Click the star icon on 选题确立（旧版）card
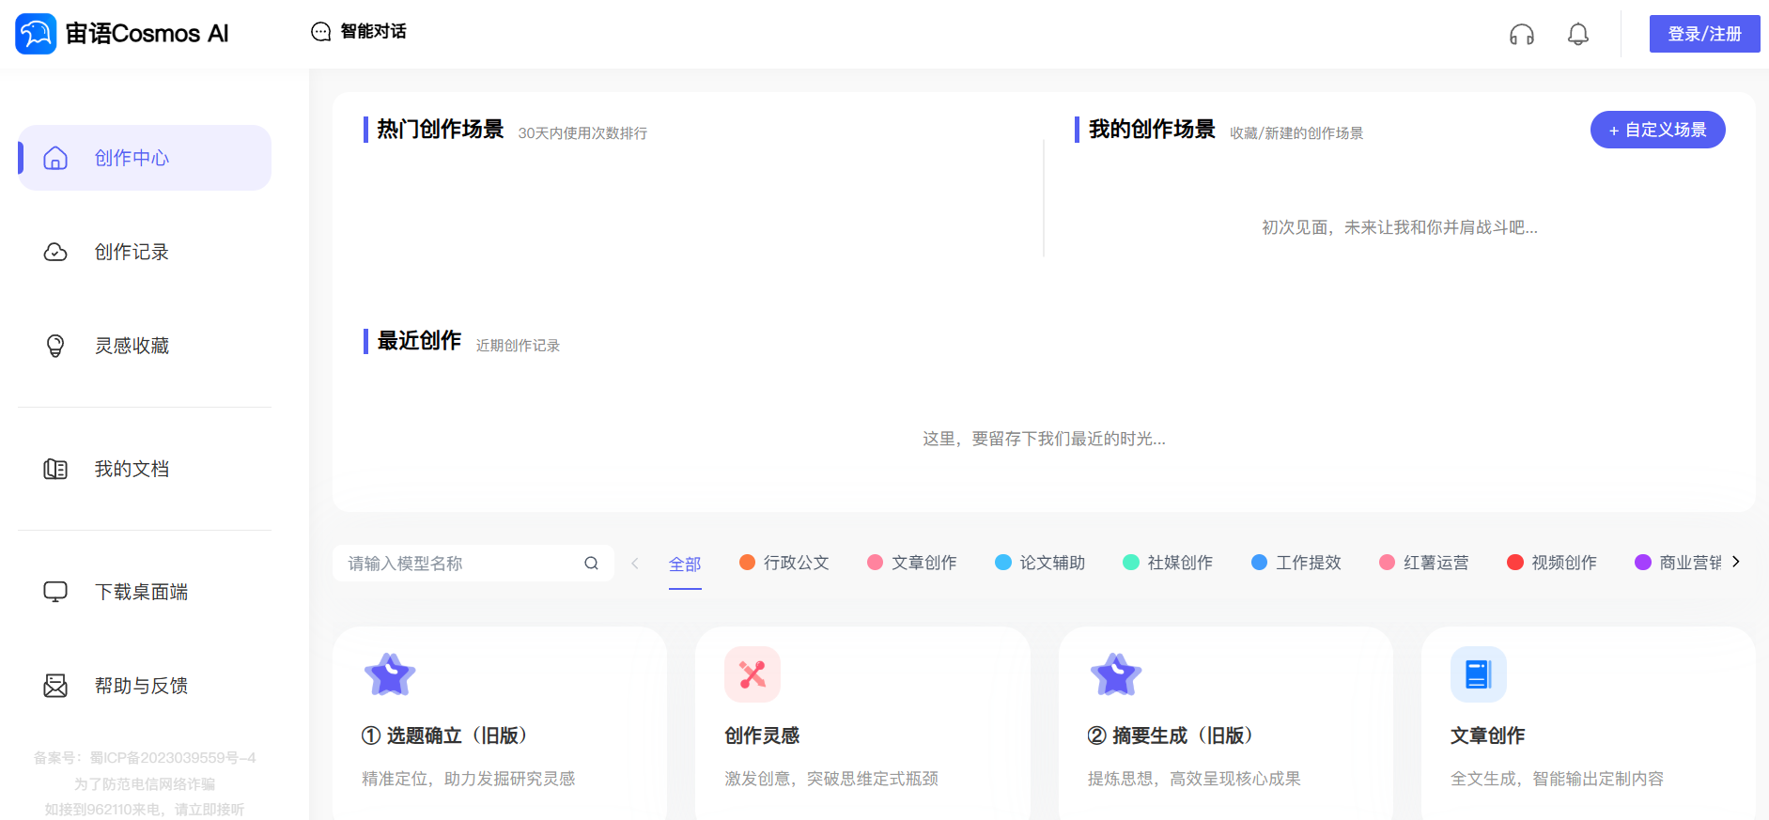 (x=390, y=674)
